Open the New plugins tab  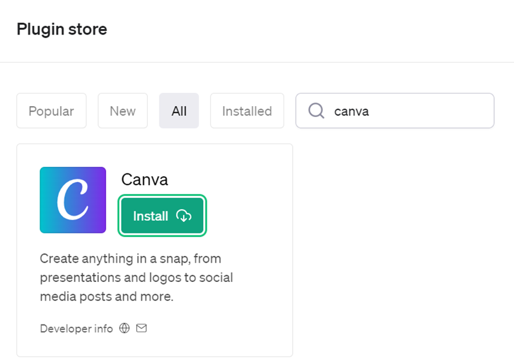click(x=122, y=110)
